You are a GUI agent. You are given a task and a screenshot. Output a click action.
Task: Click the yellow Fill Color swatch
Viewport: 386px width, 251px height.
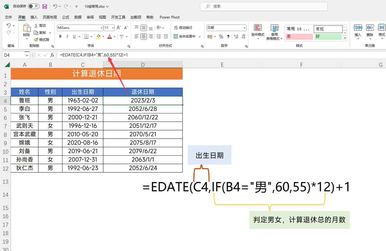coord(99,37)
